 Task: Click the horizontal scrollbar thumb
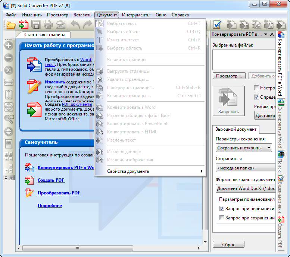pyautogui.click(x=78, y=248)
